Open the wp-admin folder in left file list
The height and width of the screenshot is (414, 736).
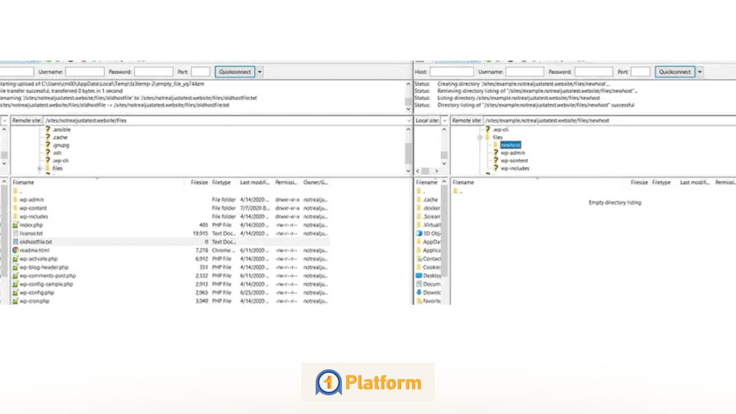coord(31,199)
